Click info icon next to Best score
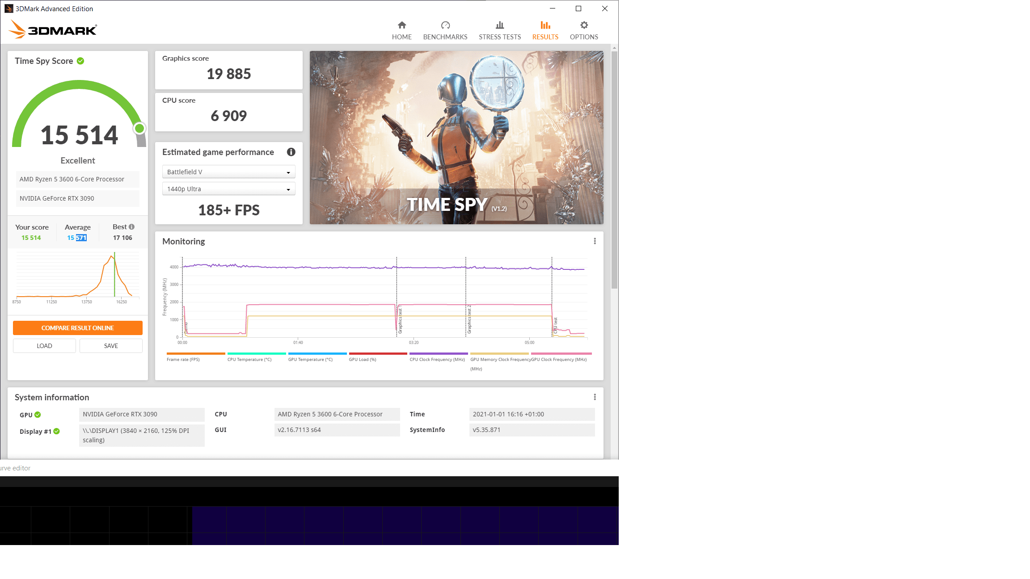1030x579 pixels. click(132, 227)
